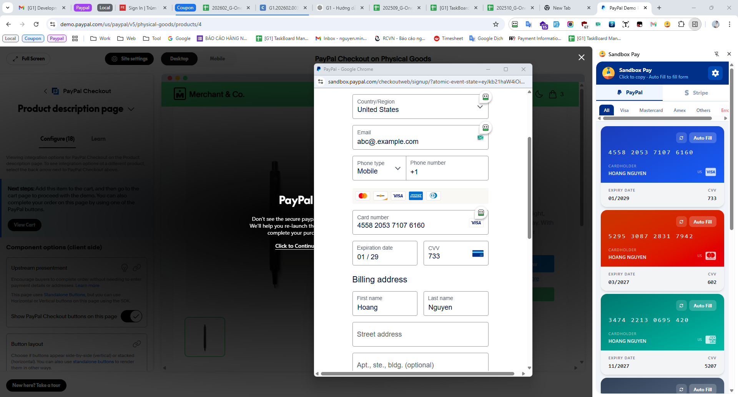738x397 pixels.
Task: Switch to Mobile view
Action: point(217,59)
